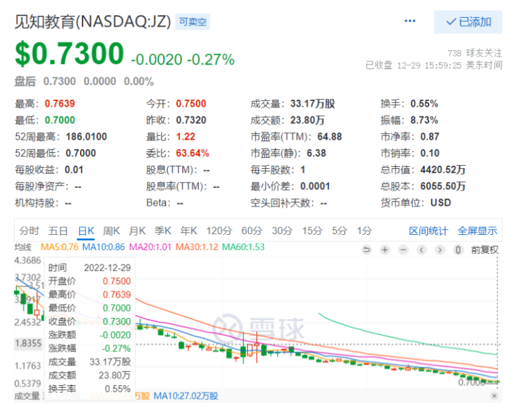Viewport: 511px width, 403px height.
Task: Open the more options ••• menu icon
Action: coord(409,21)
